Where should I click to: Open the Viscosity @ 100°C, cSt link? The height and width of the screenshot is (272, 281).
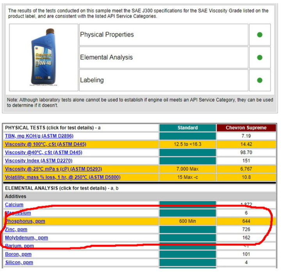click(46, 144)
